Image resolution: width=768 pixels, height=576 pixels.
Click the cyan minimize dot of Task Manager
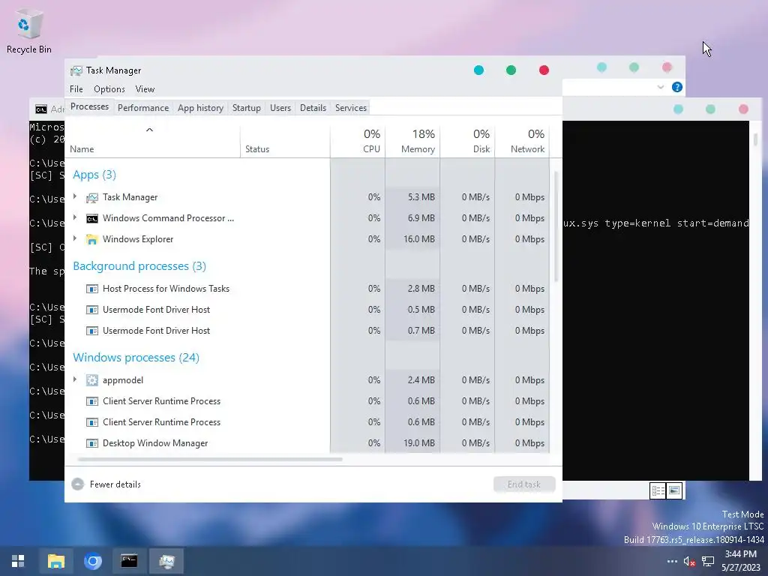click(478, 70)
